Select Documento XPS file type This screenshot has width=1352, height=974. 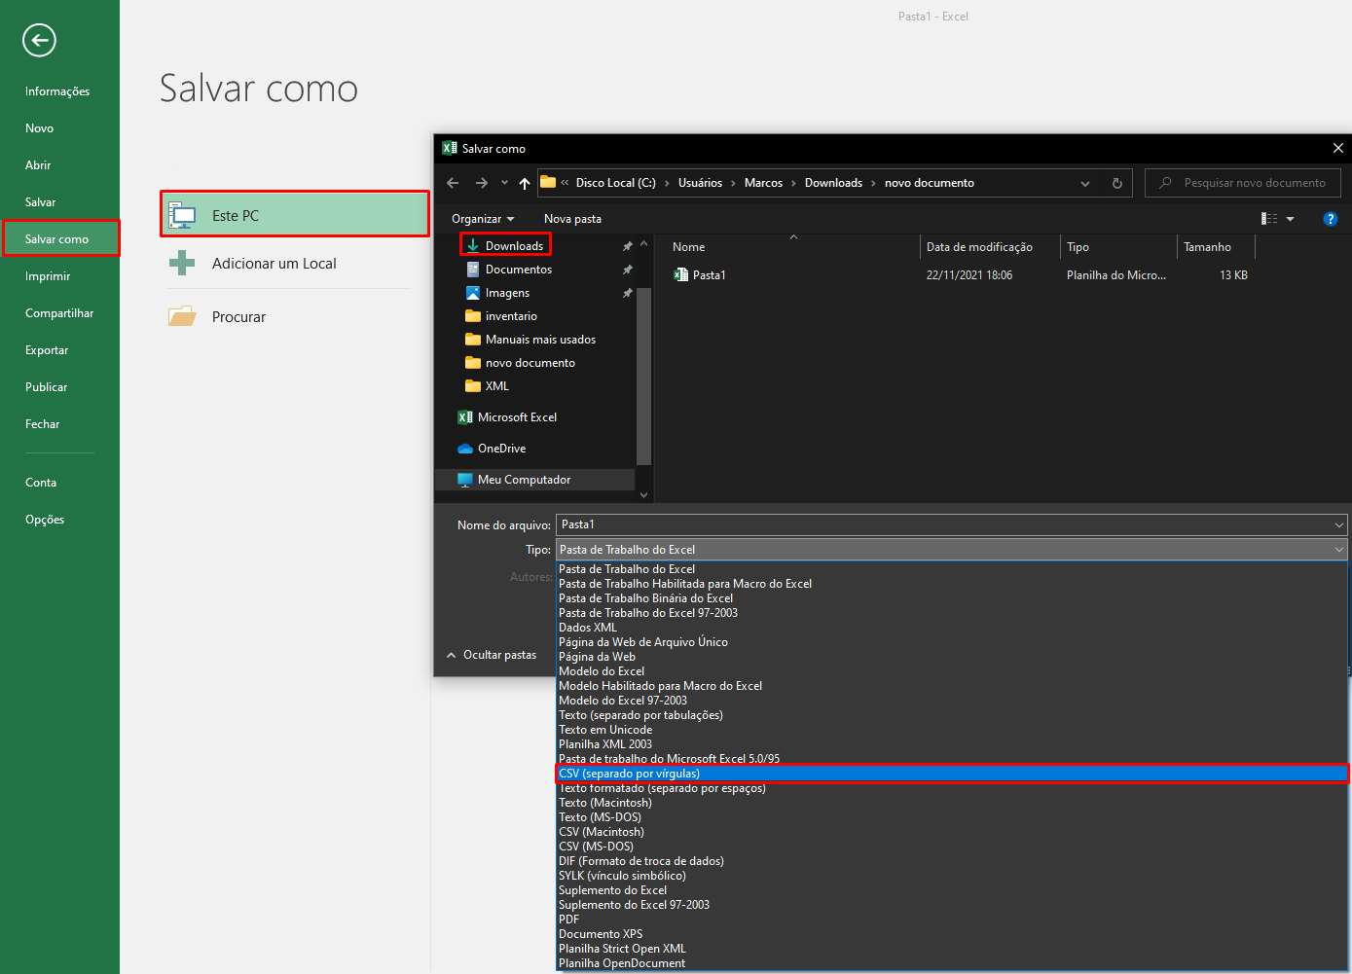click(952, 934)
